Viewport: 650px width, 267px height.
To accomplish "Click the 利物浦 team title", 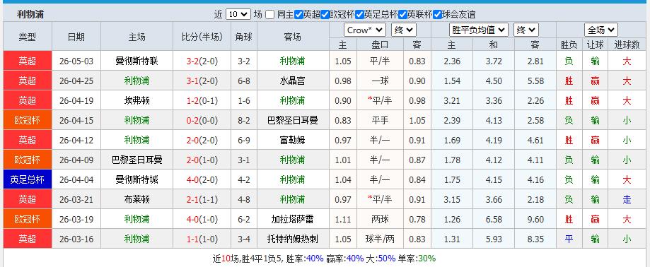I will tap(30, 15).
